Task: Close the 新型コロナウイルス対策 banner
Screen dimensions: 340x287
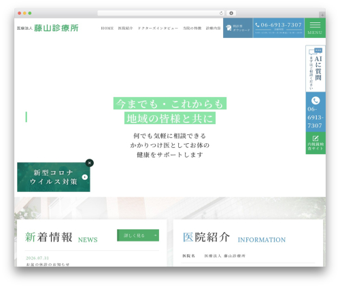Action: tap(90, 163)
